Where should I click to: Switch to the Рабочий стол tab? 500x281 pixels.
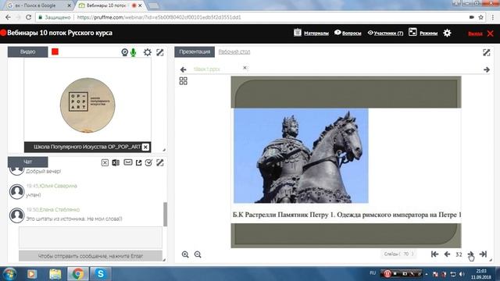coord(234,52)
